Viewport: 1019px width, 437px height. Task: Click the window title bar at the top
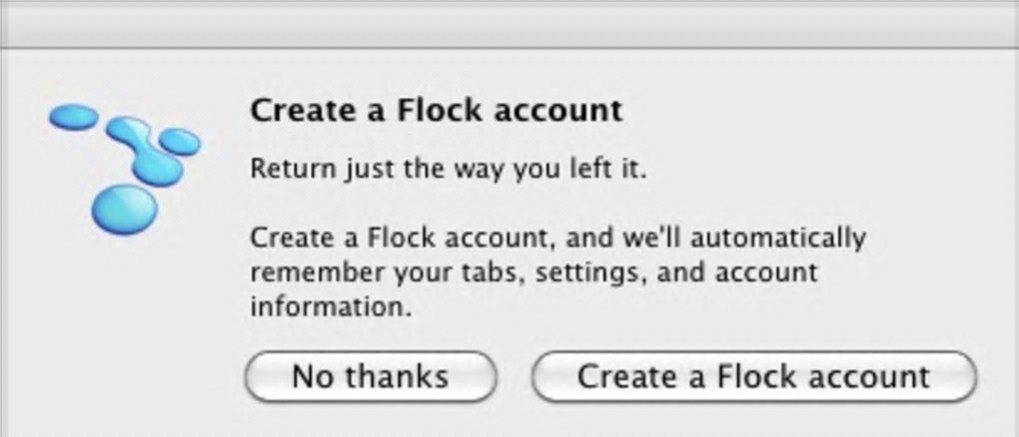(509, 22)
